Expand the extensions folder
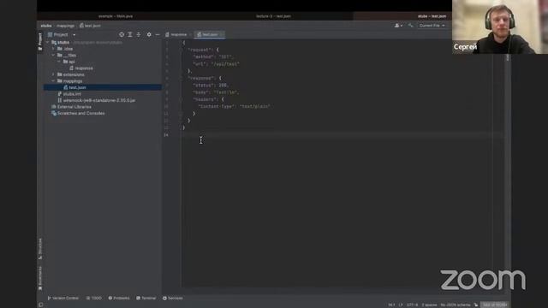This screenshot has height=308, width=548. pos(53,74)
